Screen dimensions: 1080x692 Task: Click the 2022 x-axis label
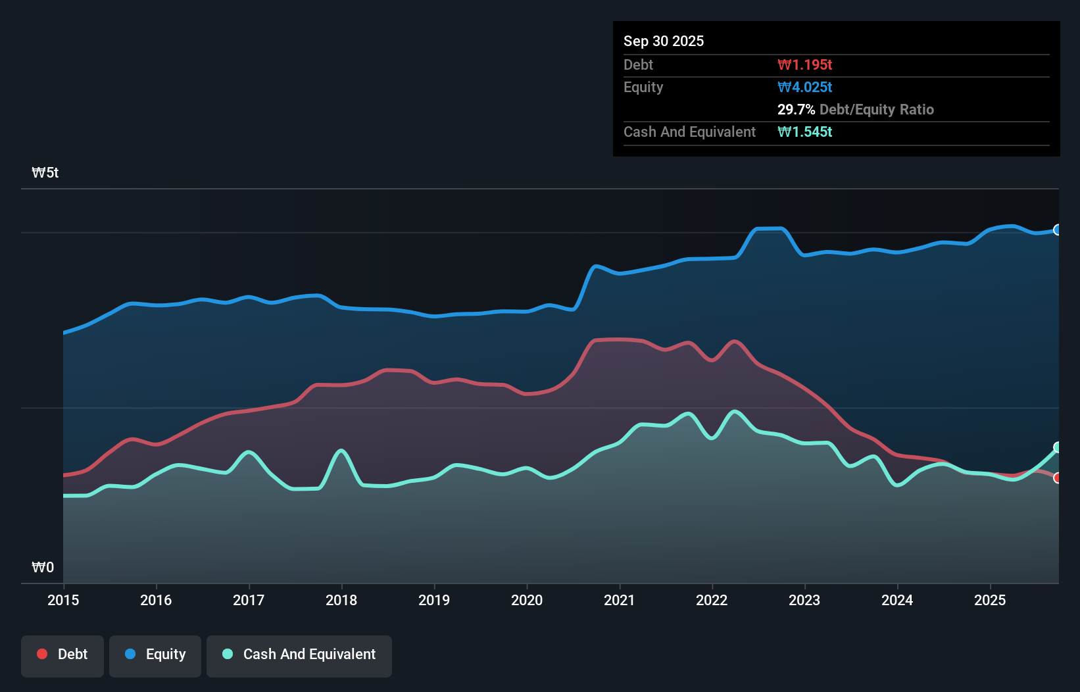pyautogui.click(x=712, y=600)
